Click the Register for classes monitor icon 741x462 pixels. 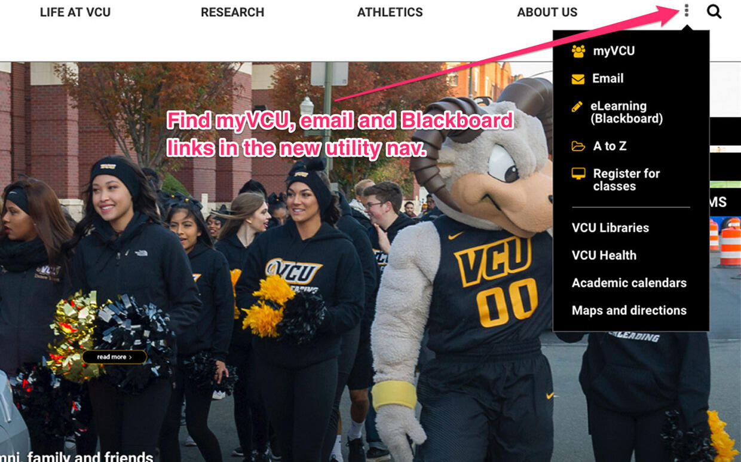pos(578,173)
